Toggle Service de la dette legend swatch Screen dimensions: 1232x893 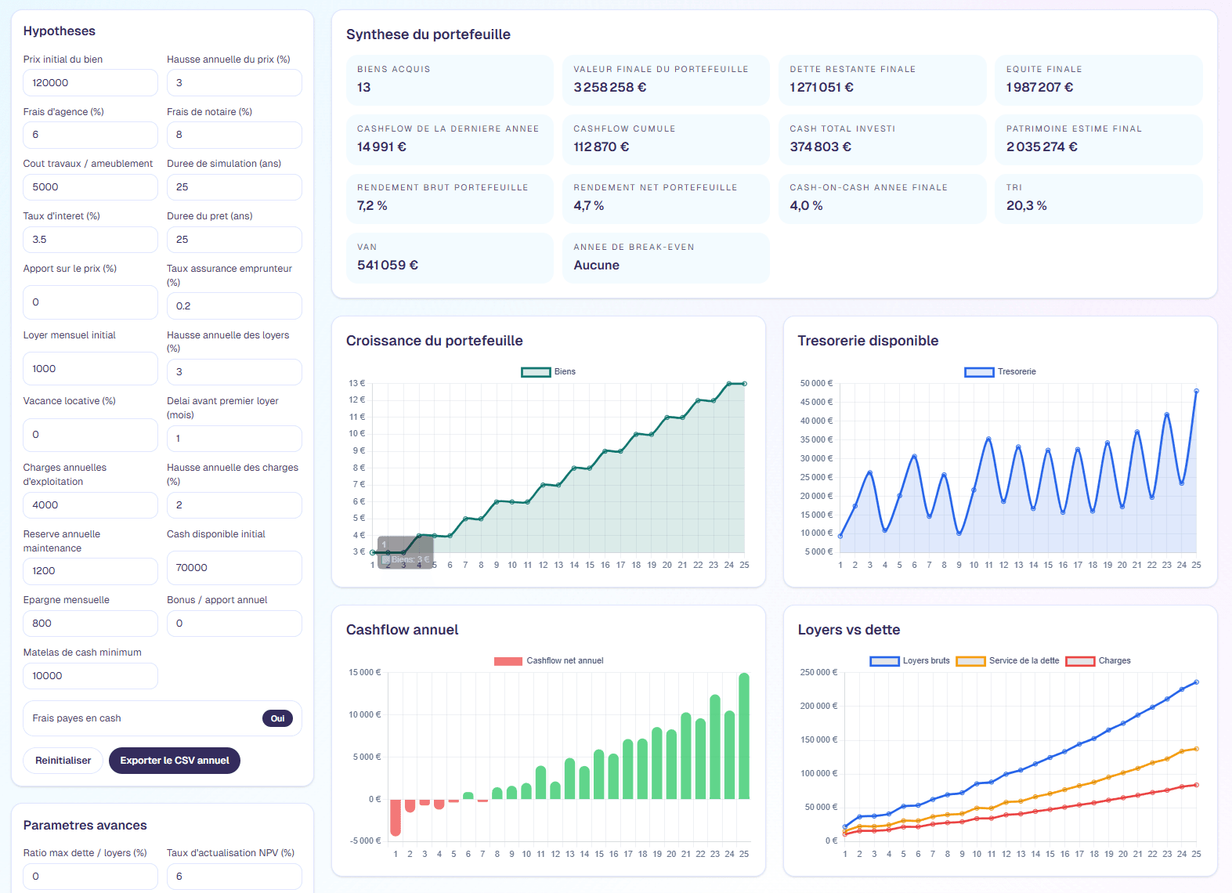point(971,661)
